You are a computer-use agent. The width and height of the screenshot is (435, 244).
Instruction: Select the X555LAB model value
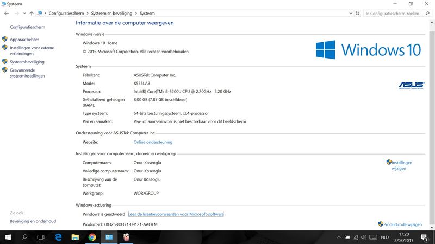tap(142, 84)
